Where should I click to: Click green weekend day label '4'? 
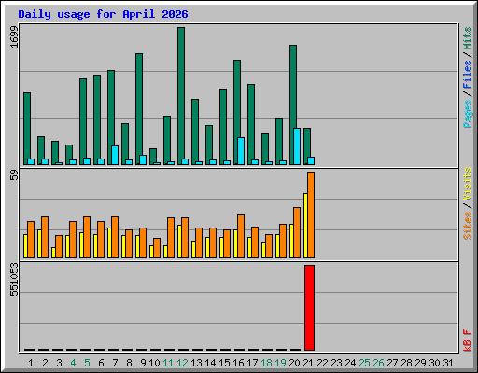click(x=73, y=363)
